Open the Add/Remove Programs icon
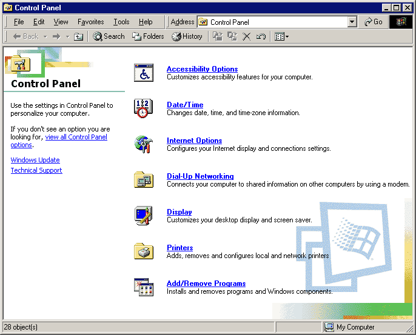The height and width of the screenshot is (335, 416). (x=144, y=287)
